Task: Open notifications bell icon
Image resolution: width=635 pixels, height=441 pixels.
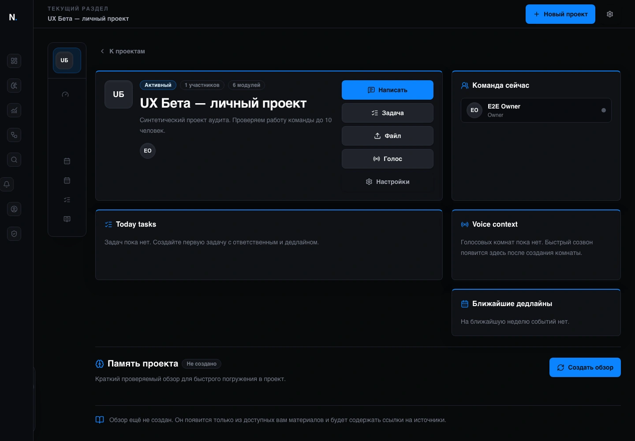Action: click(x=7, y=184)
